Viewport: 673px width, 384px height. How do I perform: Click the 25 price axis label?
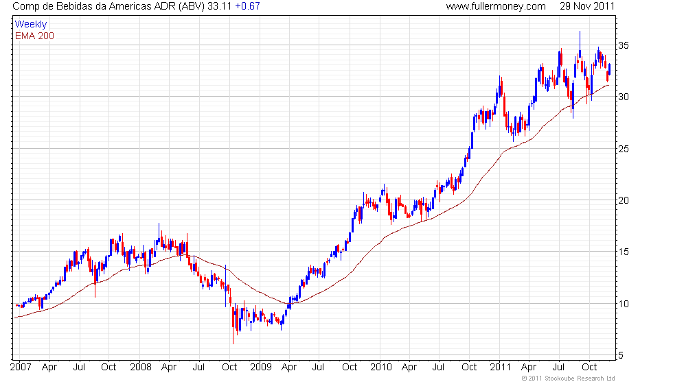point(624,149)
